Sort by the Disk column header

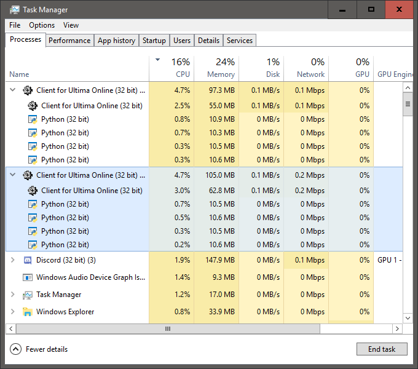(x=261, y=68)
